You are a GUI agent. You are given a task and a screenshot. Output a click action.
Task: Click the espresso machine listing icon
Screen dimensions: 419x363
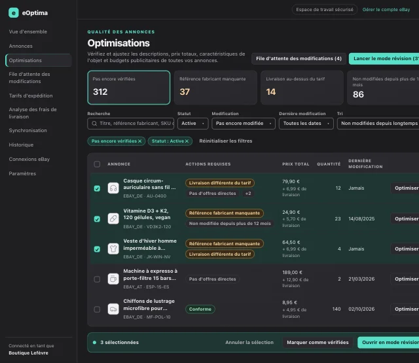(x=113, y=279)
